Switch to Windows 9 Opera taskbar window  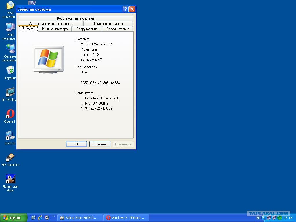pyautogui.click(x=126, y=218)
